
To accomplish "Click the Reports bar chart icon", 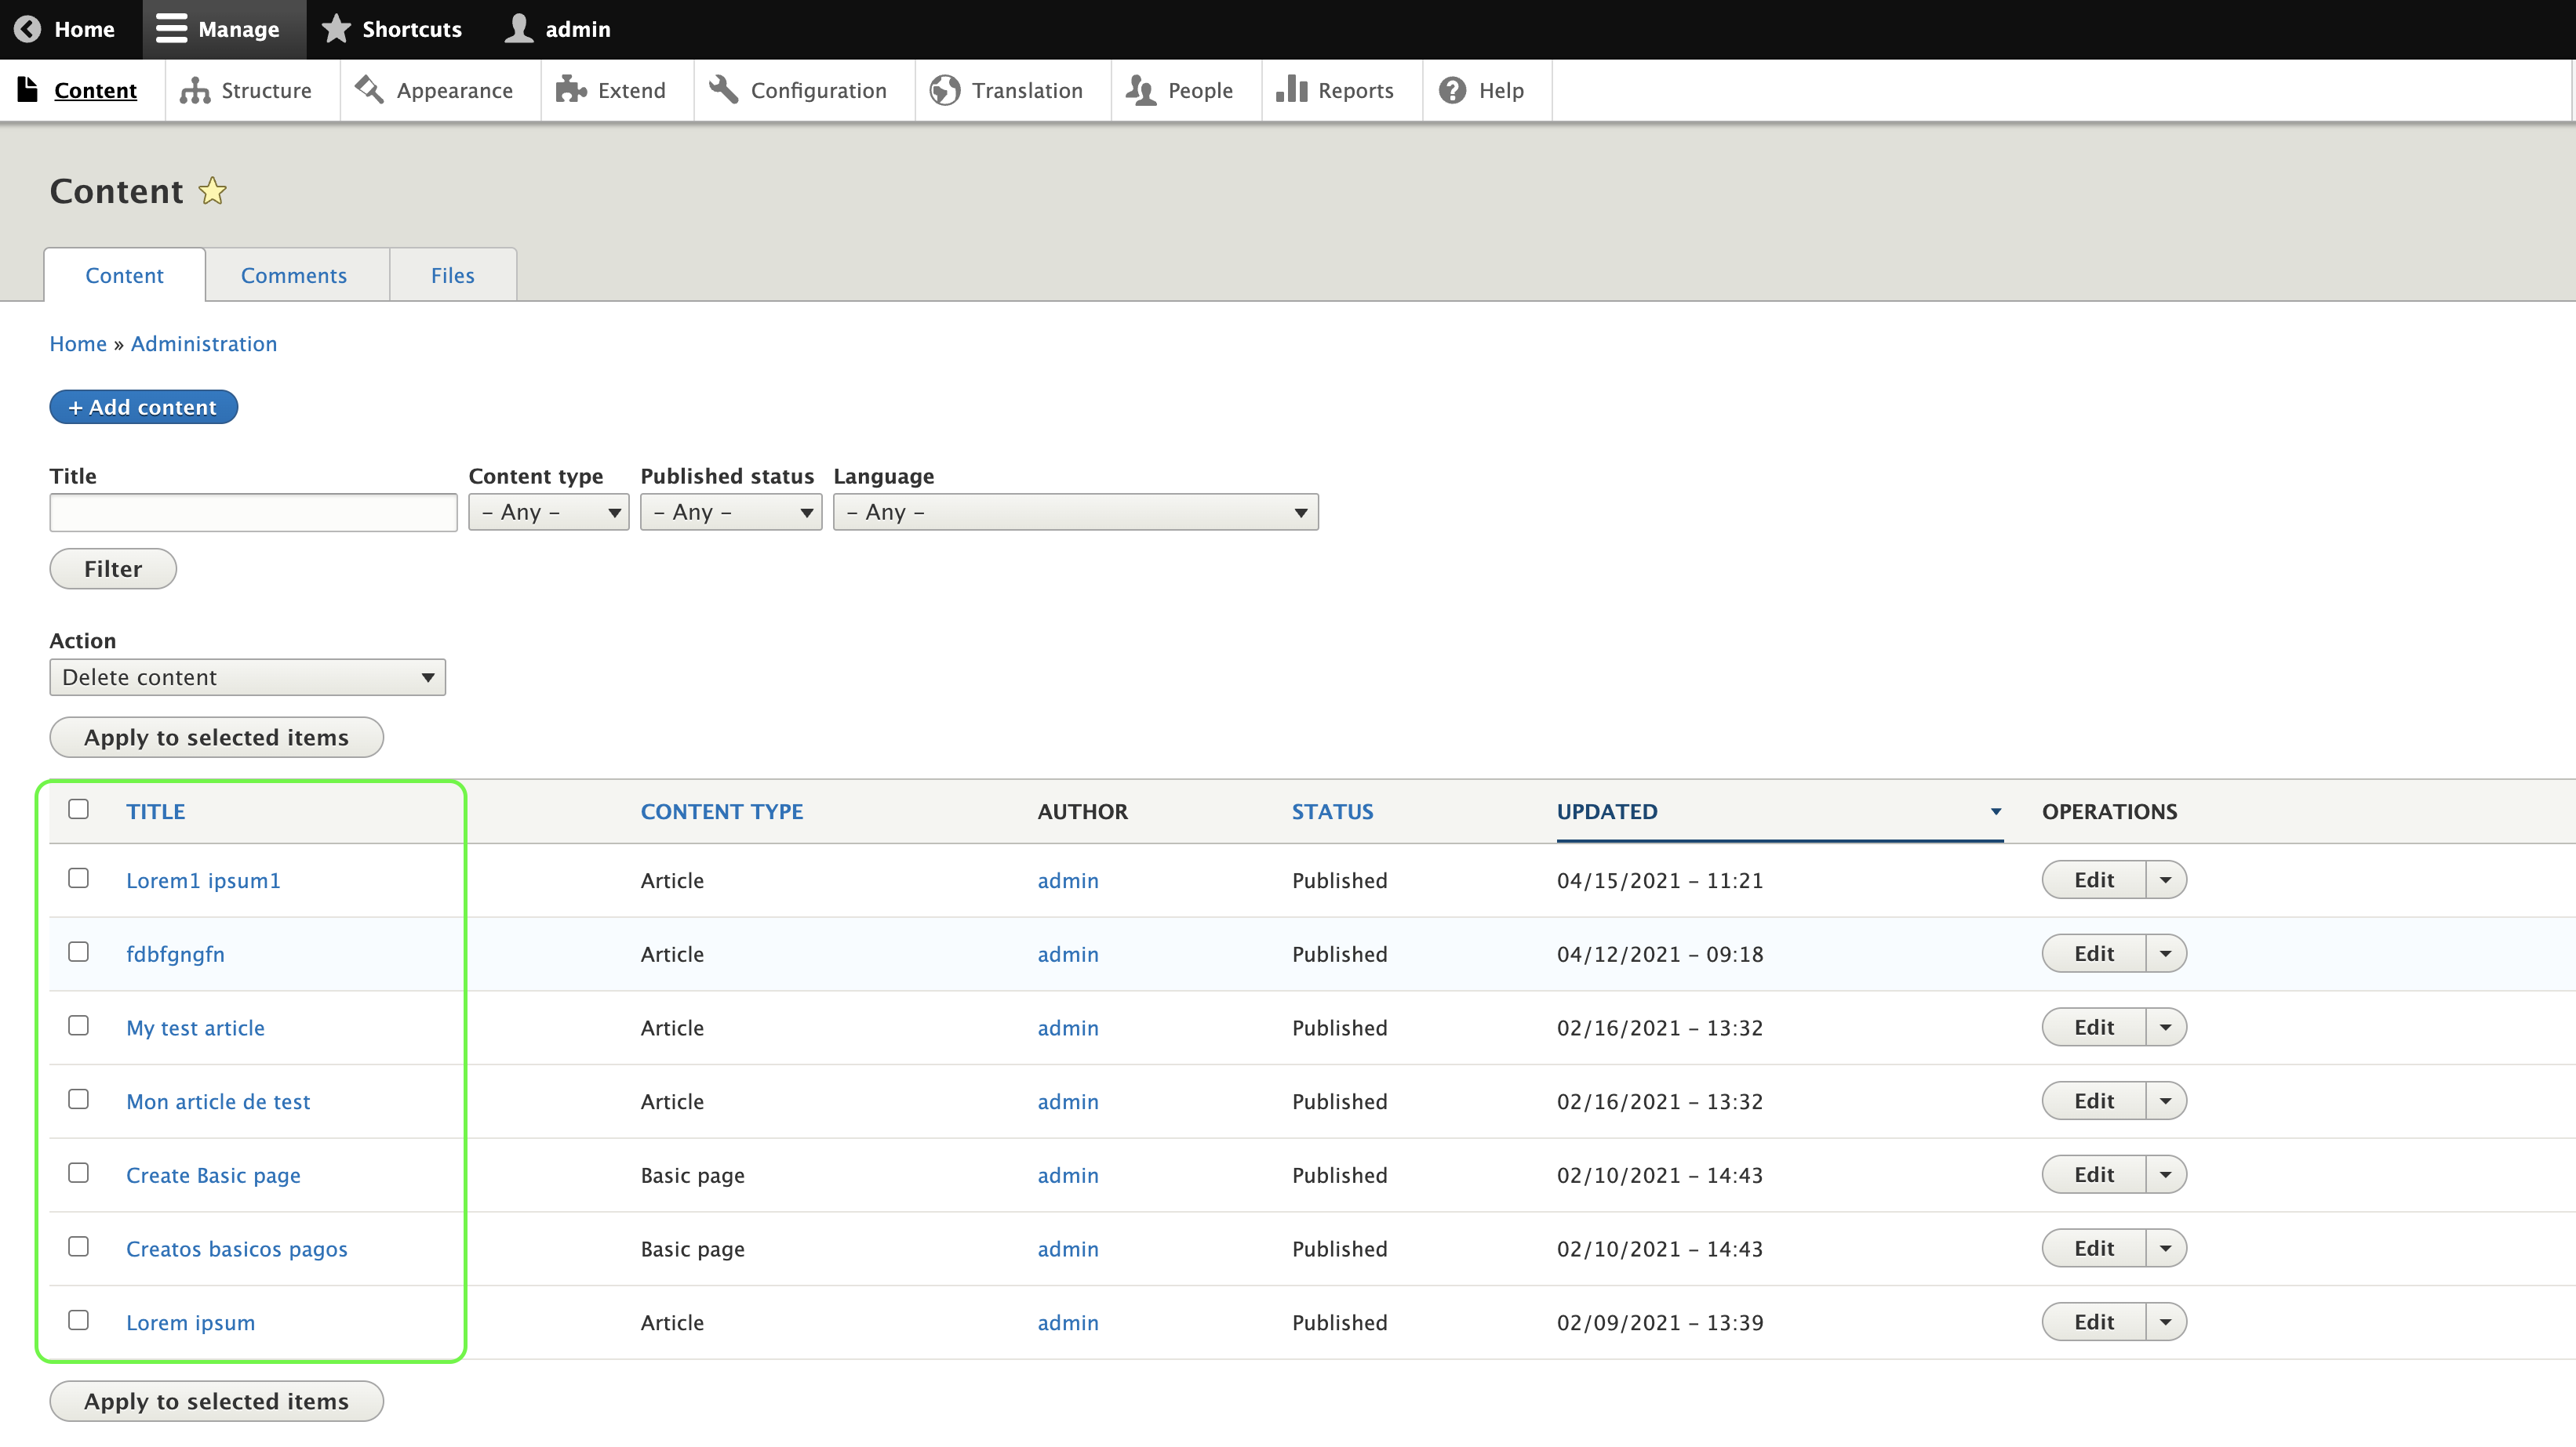I will [1291, 90].
